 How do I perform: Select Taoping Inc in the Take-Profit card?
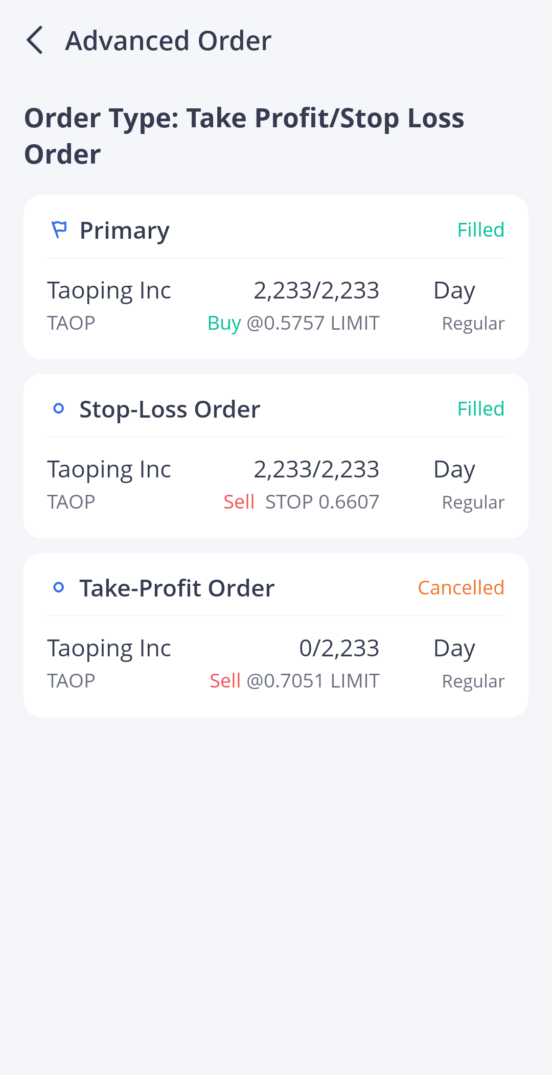(x=109, y=648)
